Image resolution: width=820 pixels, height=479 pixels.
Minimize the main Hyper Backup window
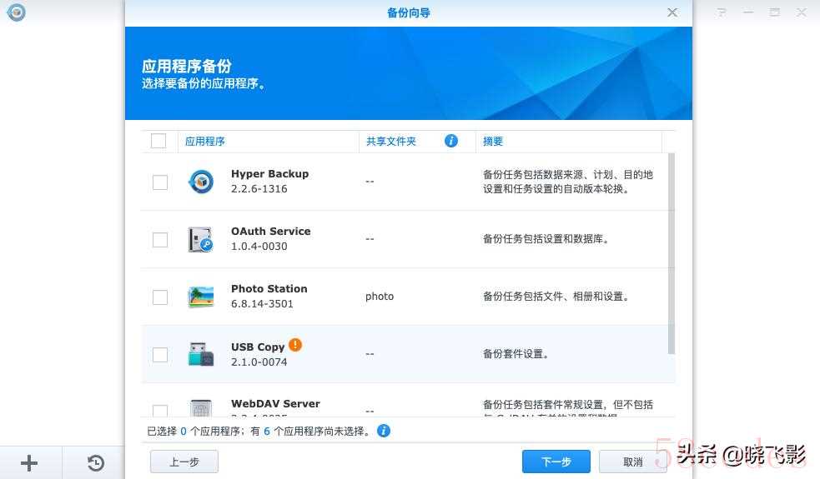click(748, 12)
